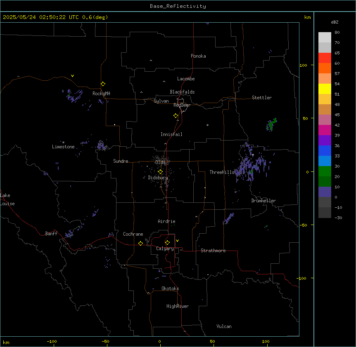Click the green 30 dBZ color swatch
This screenshot has width=356, height=347.
coord(325,171)
